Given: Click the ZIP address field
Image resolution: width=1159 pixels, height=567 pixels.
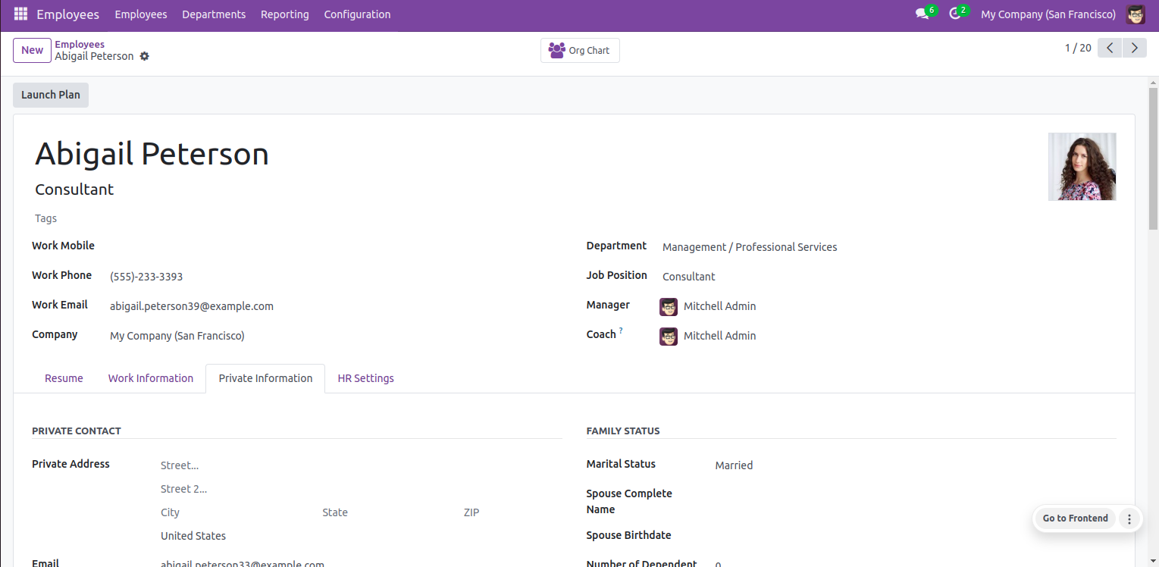Looking at the screenshot, I should tap(512, 512).
